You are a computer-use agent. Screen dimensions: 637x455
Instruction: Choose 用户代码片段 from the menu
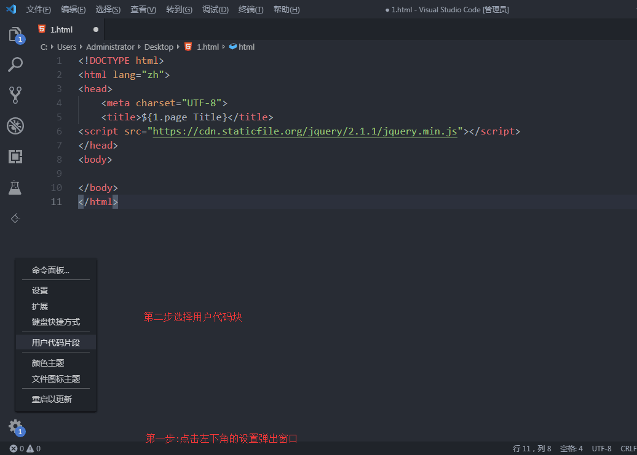(x=56, y=342)
